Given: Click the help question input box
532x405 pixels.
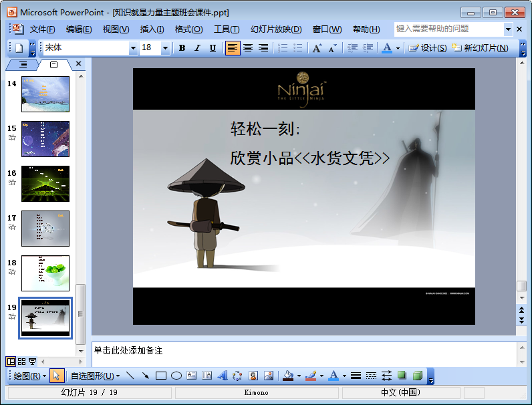Looking at the screenshot, I should click(449, 29).
